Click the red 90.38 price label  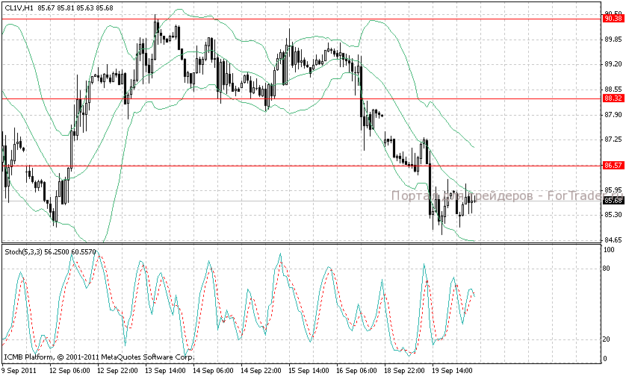[613, 19]
